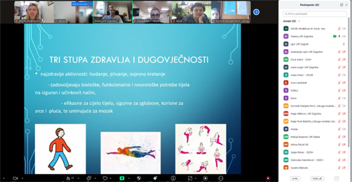Open the Participants icon in bottom toolbar
This screenshot has width=352, height=182.
point(68,178)
